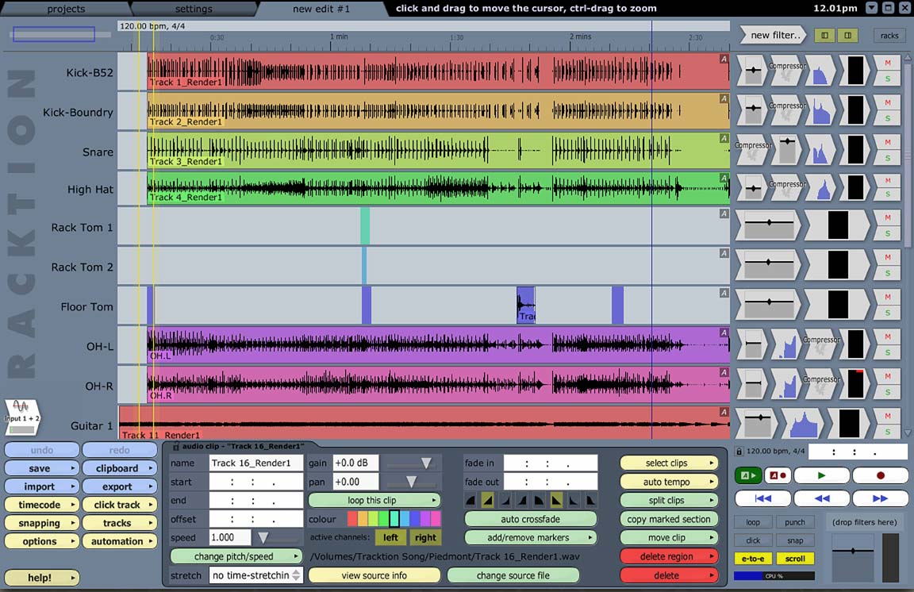
Task: Mute the Snare track
Action: tap(887, 142)
